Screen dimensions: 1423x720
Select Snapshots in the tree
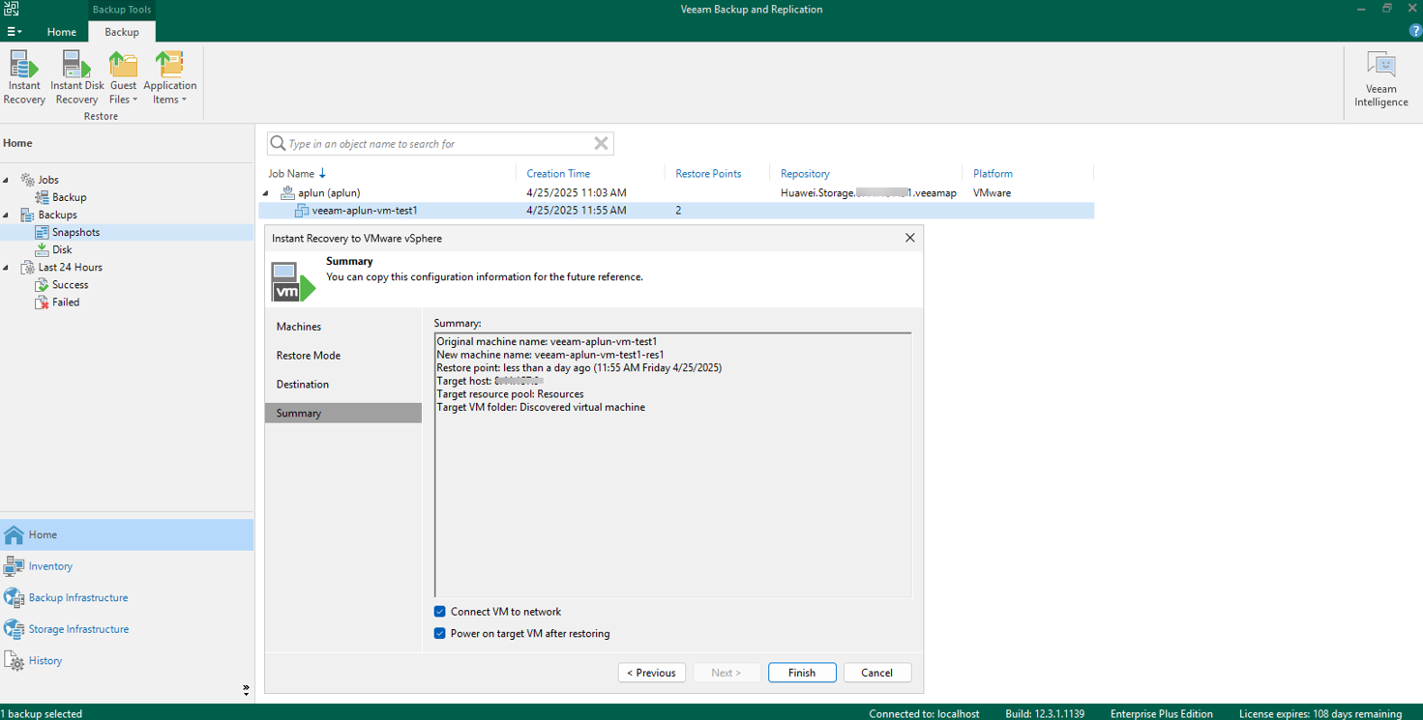75,232
